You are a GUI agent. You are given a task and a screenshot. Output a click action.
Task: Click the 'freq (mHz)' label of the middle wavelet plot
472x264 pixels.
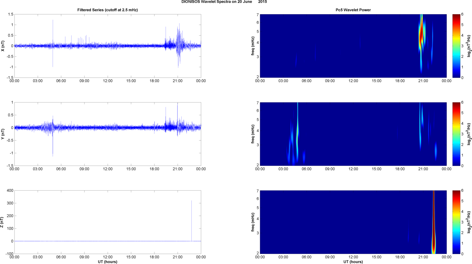pos(253,134)
